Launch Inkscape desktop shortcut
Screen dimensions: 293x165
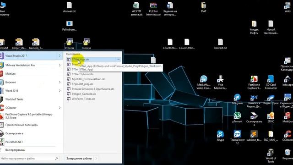tap(288, 81)
